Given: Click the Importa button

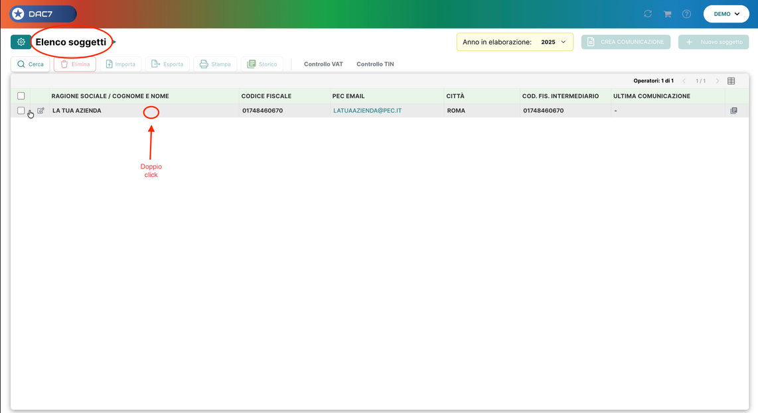Looking at the screenshot, I should click(121, 64).
